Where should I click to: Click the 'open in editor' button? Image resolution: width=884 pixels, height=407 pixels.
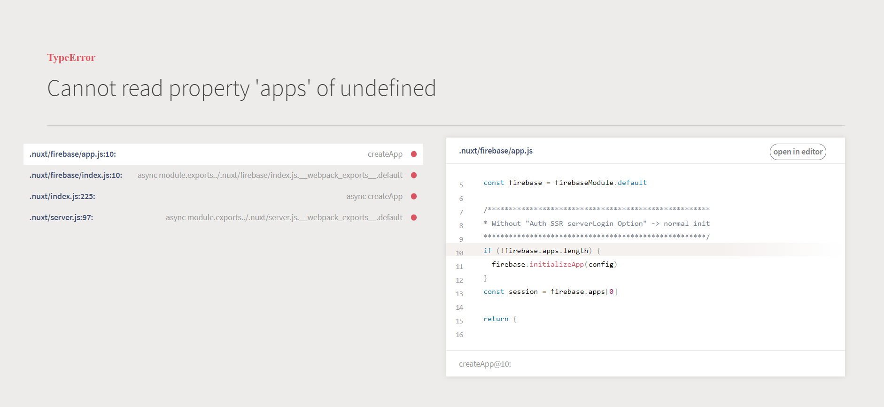pyautogui.click(x=798, y=152)
